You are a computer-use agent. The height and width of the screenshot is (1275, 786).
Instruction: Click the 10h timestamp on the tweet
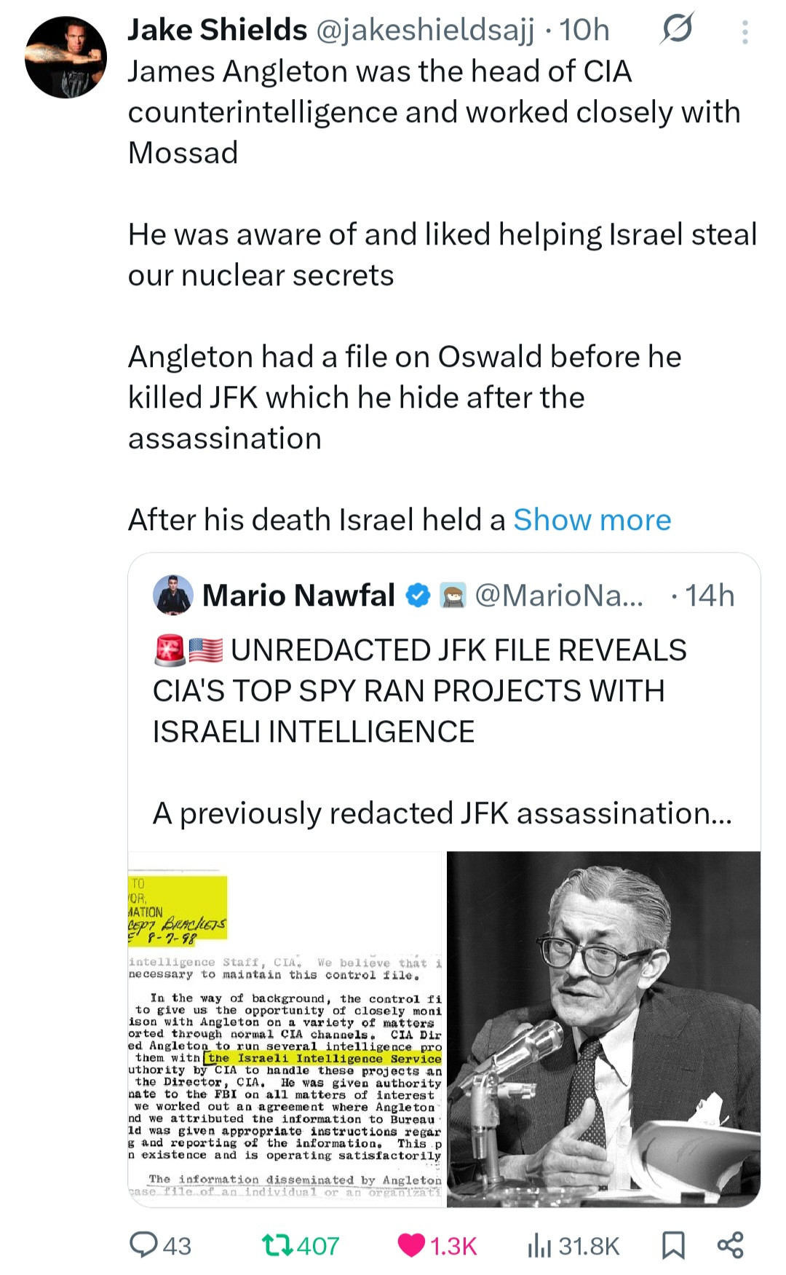tap(584, 30)
